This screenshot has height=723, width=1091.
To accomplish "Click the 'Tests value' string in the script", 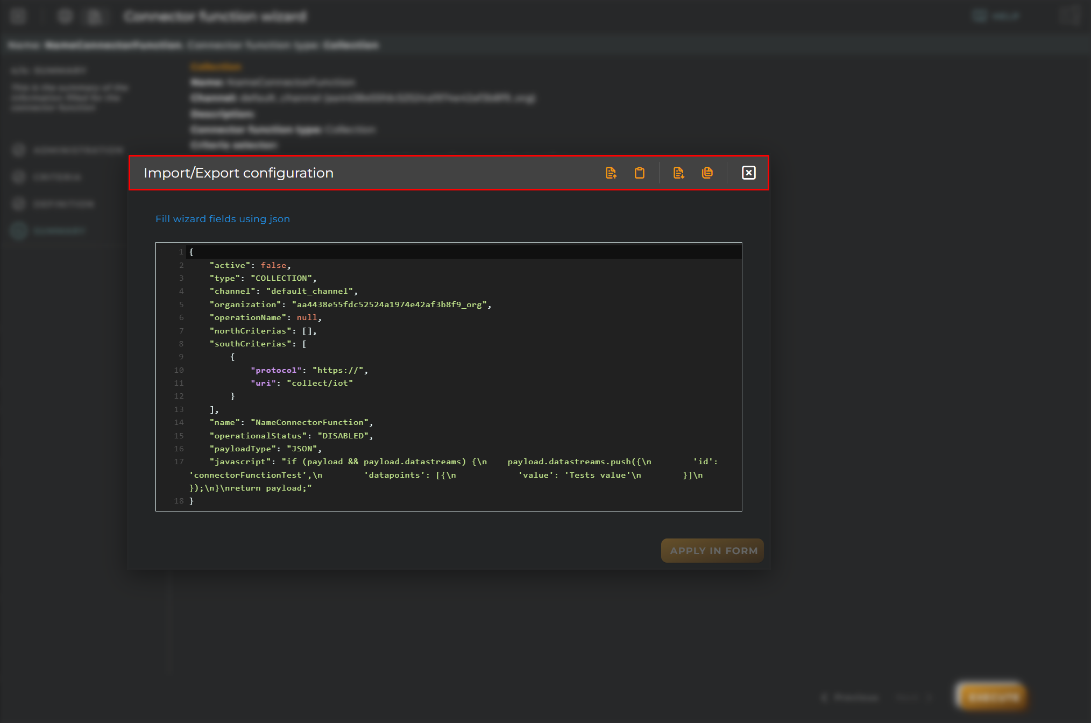I will pos(597,475).
